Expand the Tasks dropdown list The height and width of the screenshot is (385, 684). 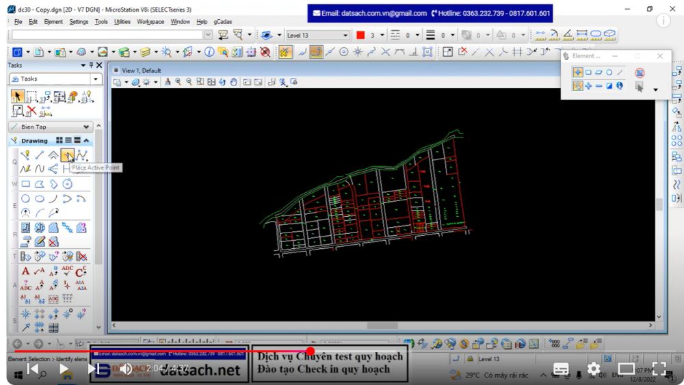click(x=96, y=79)
